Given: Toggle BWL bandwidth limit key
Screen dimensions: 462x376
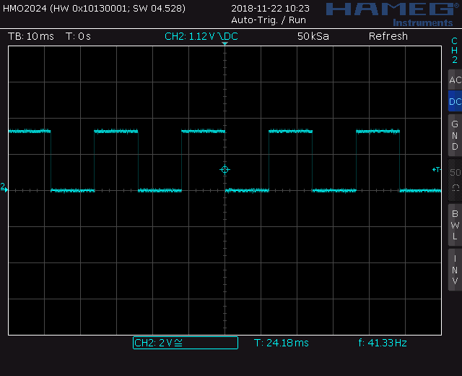Looking at the screenshot, I should [455, 225].
